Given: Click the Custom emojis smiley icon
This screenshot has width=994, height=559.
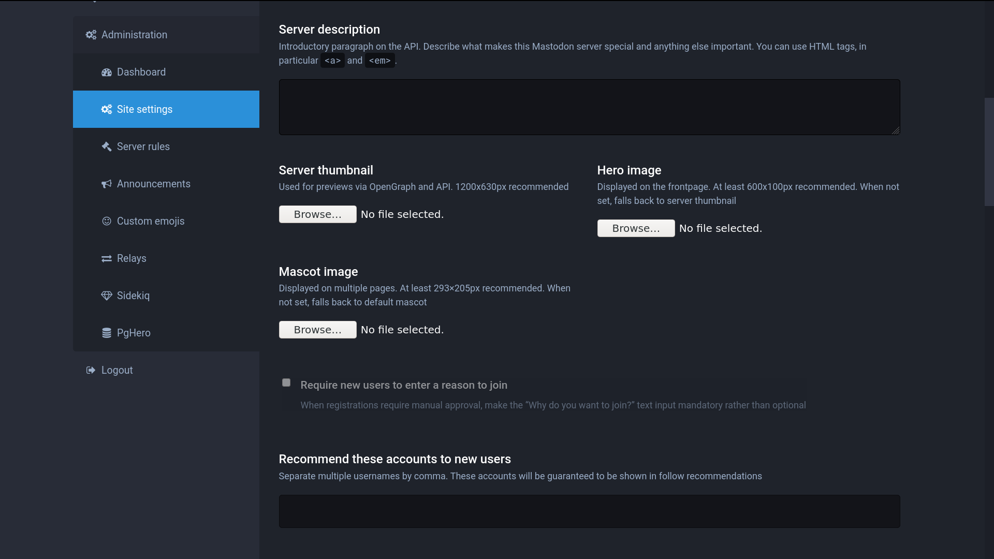Looking at the screenshot, I should [x=107, y=222].
